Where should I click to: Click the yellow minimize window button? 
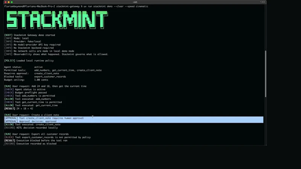pyautogui.click(x=9, y=2)
